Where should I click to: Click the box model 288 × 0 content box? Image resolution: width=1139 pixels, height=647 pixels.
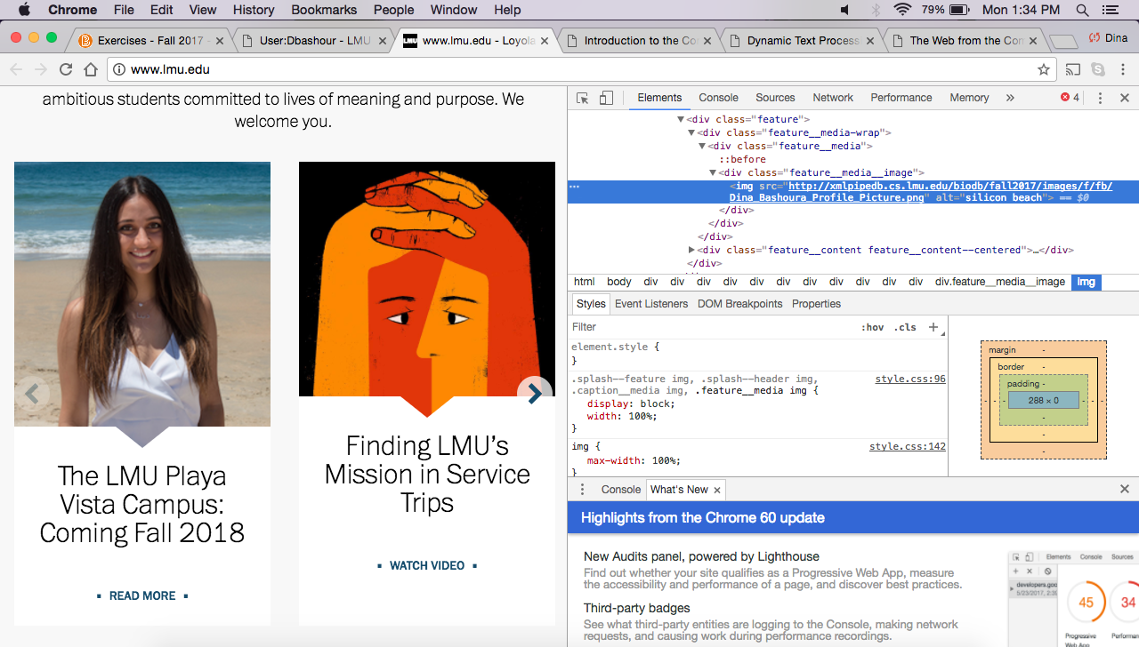tap(1044, 401)
